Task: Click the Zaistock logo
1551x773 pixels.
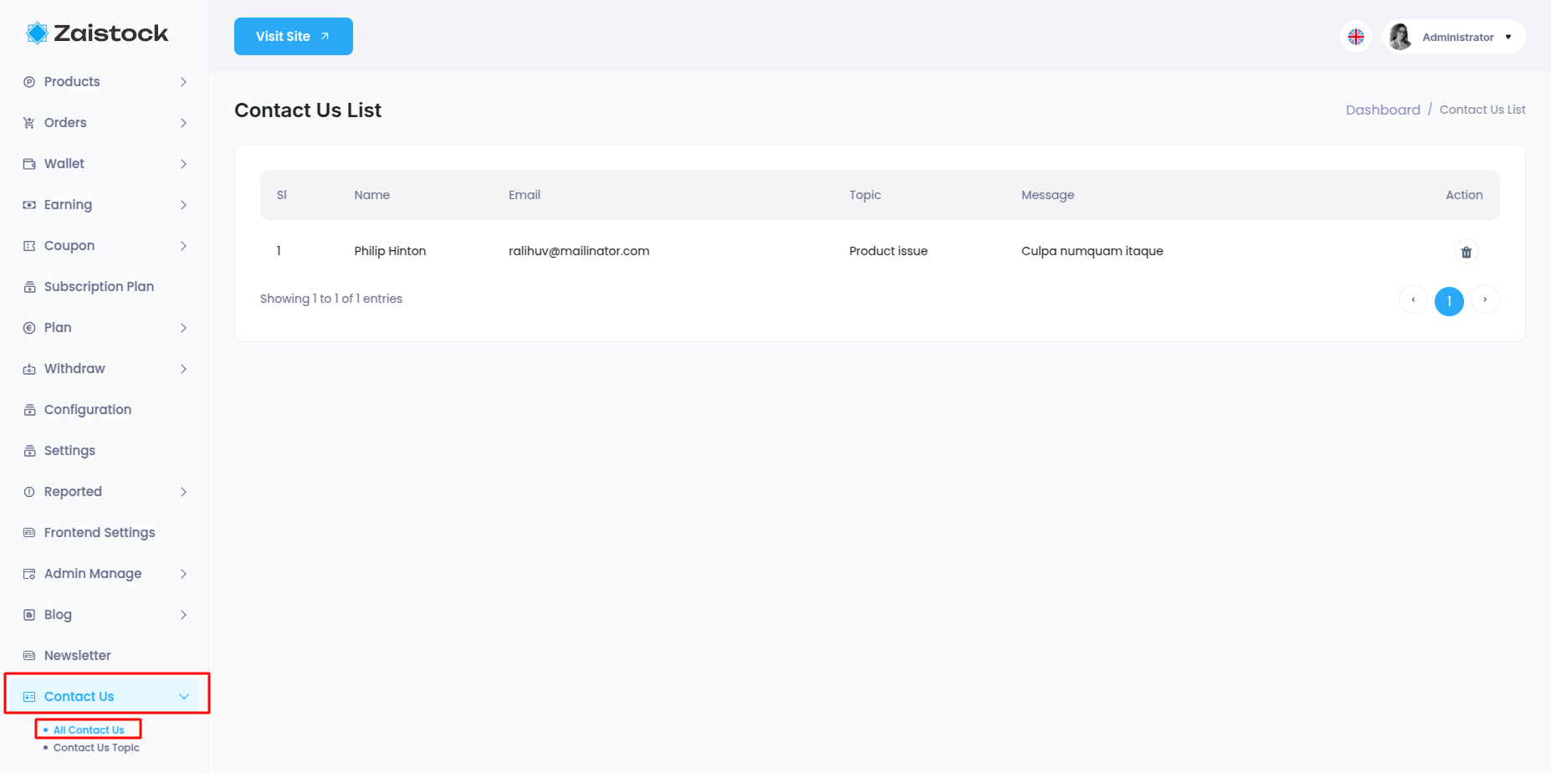Action: 97,33
